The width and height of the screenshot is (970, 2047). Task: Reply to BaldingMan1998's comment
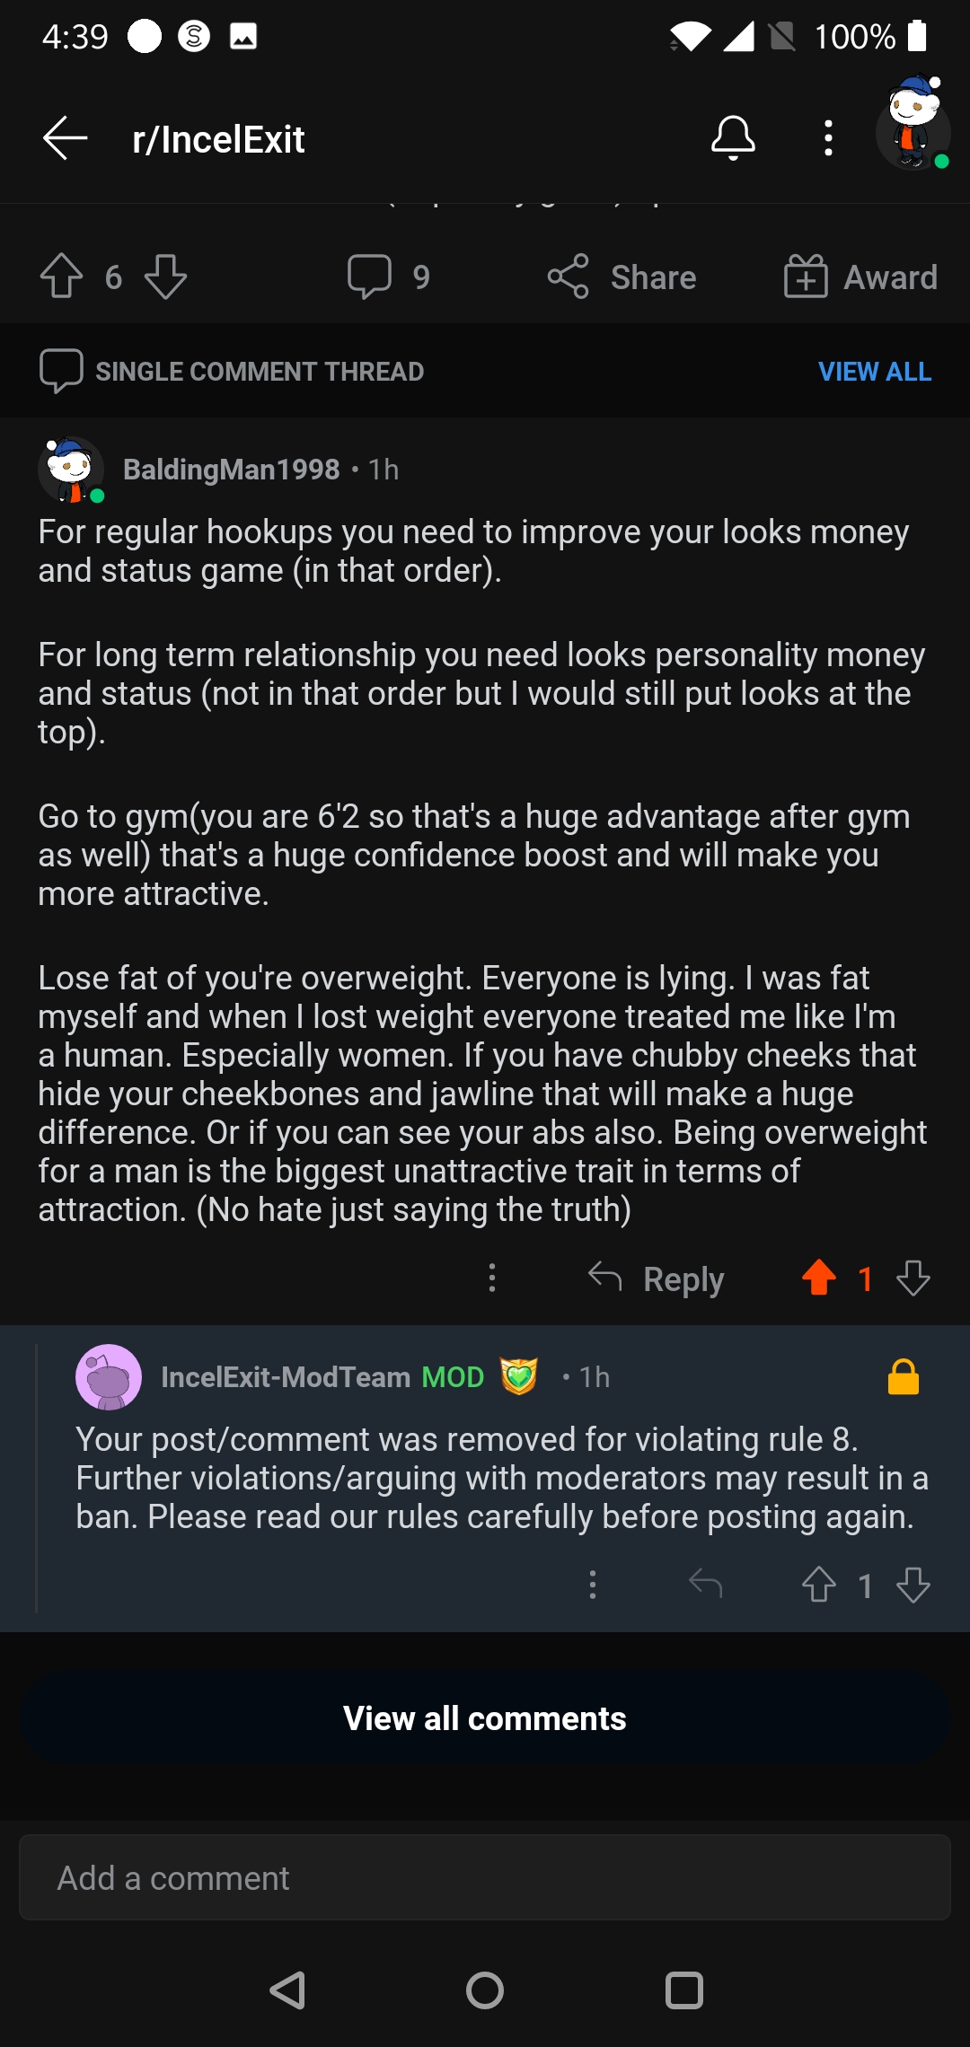pos(657,1278)
